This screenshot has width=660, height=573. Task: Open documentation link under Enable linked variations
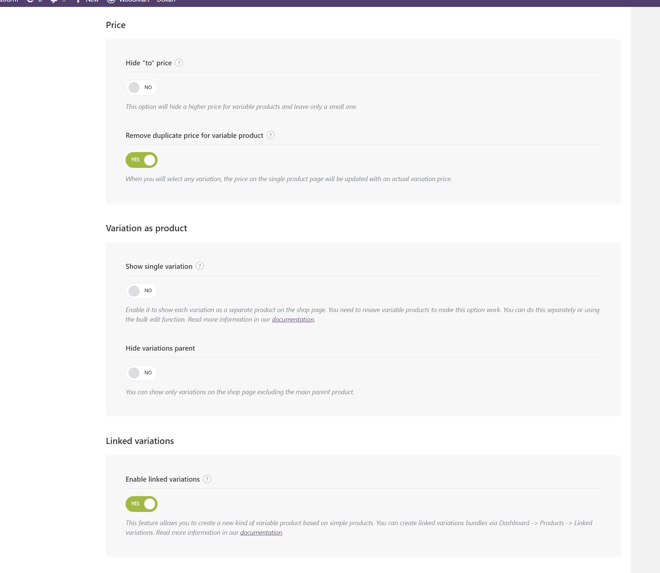pyautogui.click(x=261, y=532)
